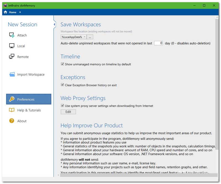Screen dimensions: 221x184
Task: Click the Attach session icon
Action: [12, 35]
